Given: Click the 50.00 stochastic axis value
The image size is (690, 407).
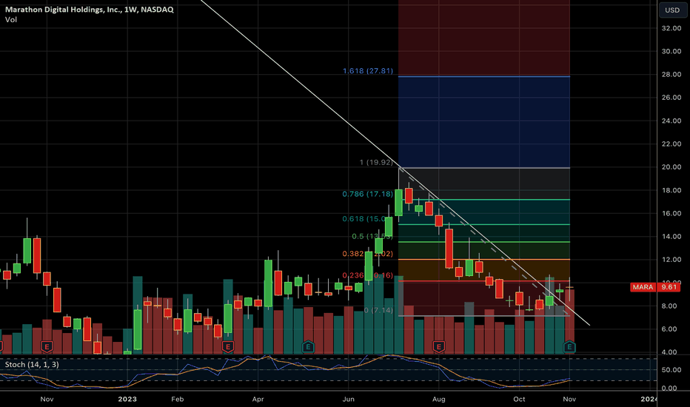Looking at the screenshot, I should coord(671,369).
